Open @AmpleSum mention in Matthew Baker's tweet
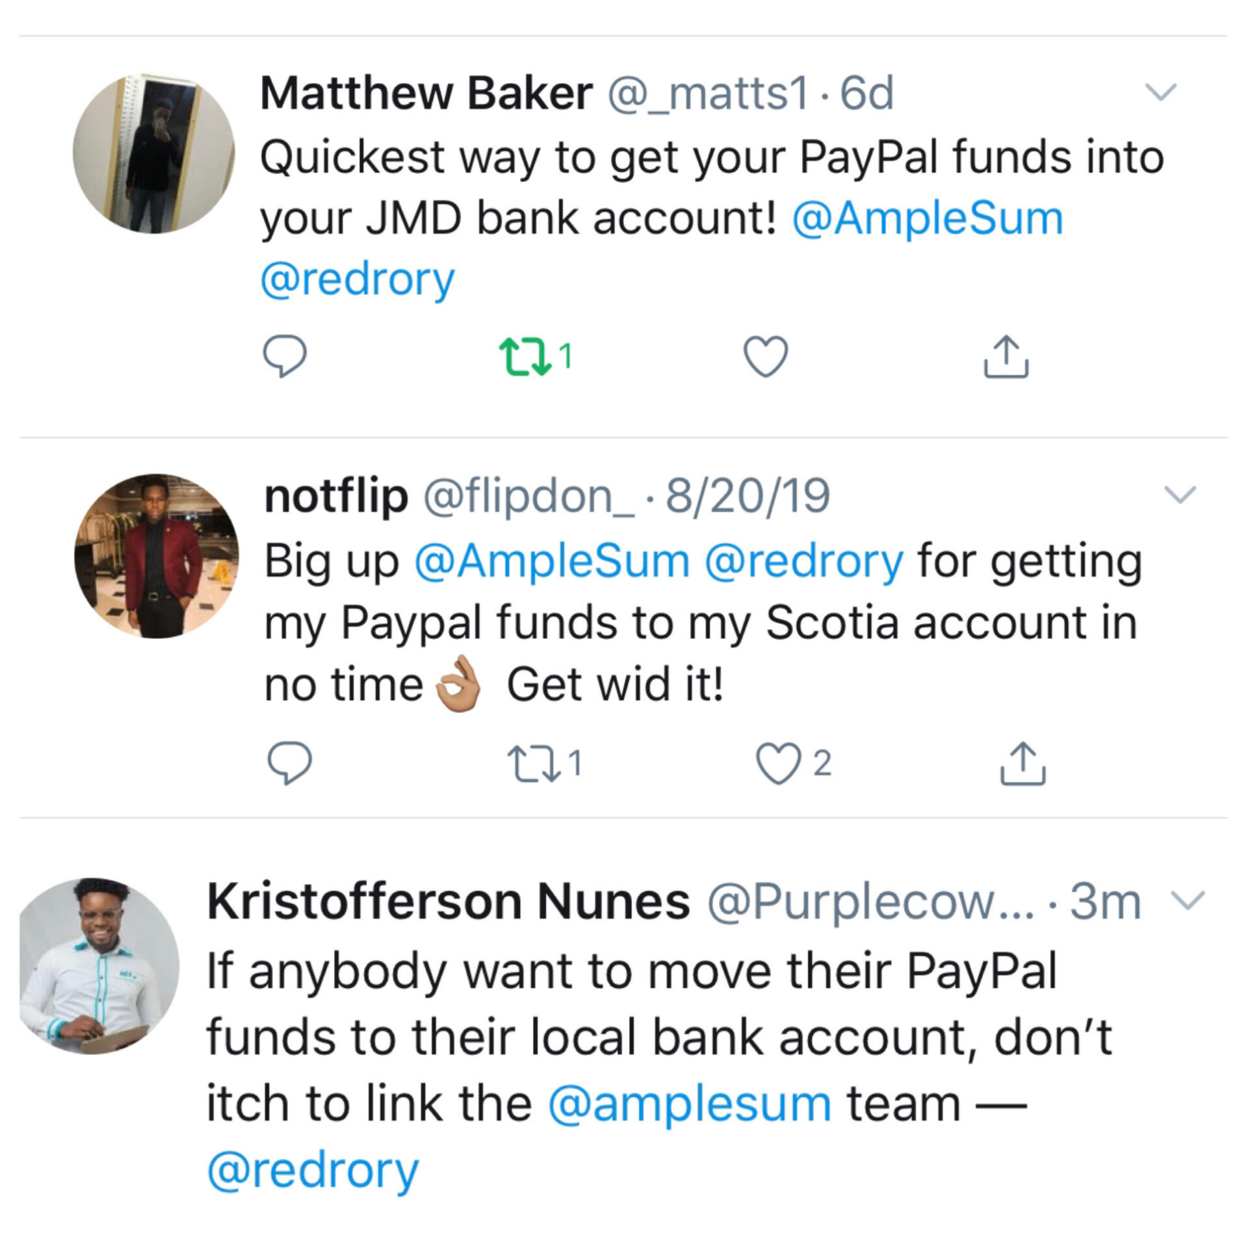1248x1248 pixels. click(928, 218)
